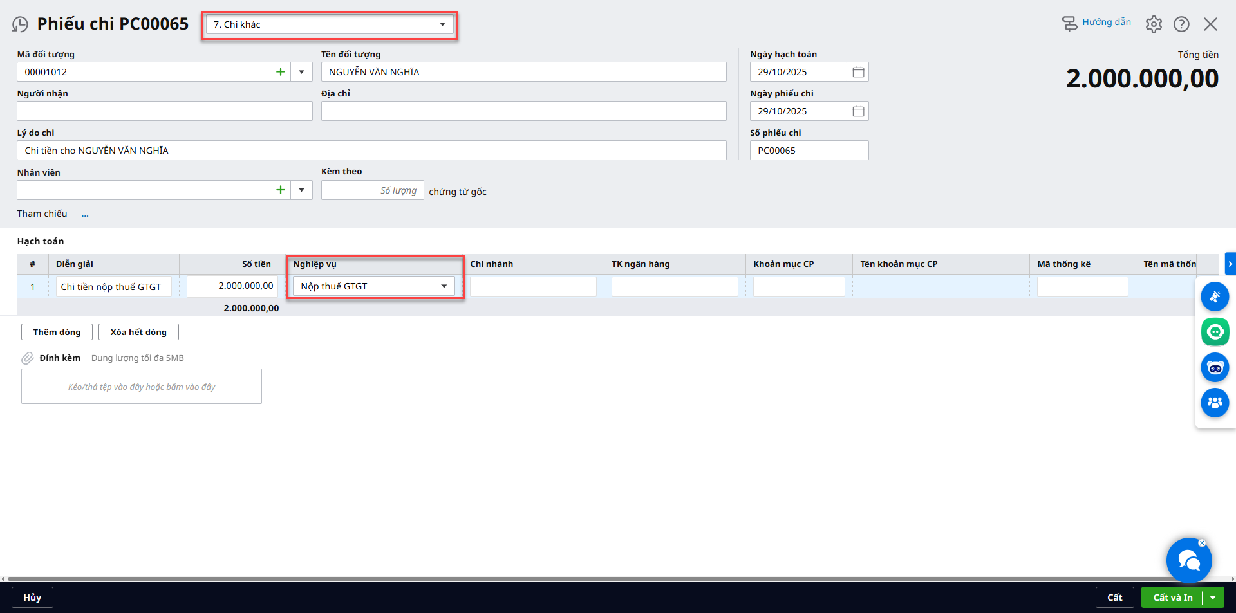This screenshot has width=1236, height=613.
Task: Click the help question mark icon
Action: point(1181,24)
